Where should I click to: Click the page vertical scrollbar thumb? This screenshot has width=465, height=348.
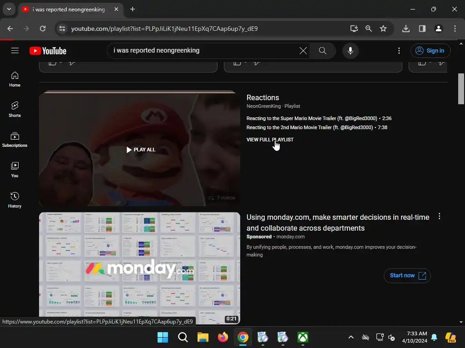461,89
